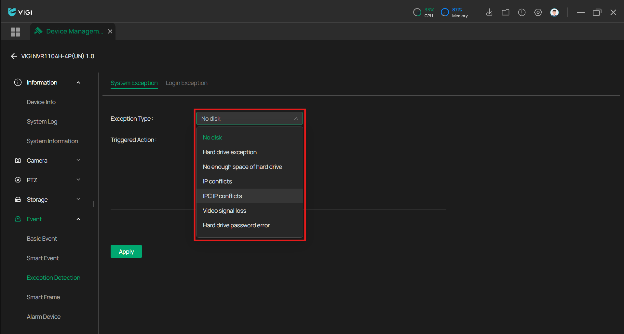Click the screen layout icon in header

click(x=505, y=12)
